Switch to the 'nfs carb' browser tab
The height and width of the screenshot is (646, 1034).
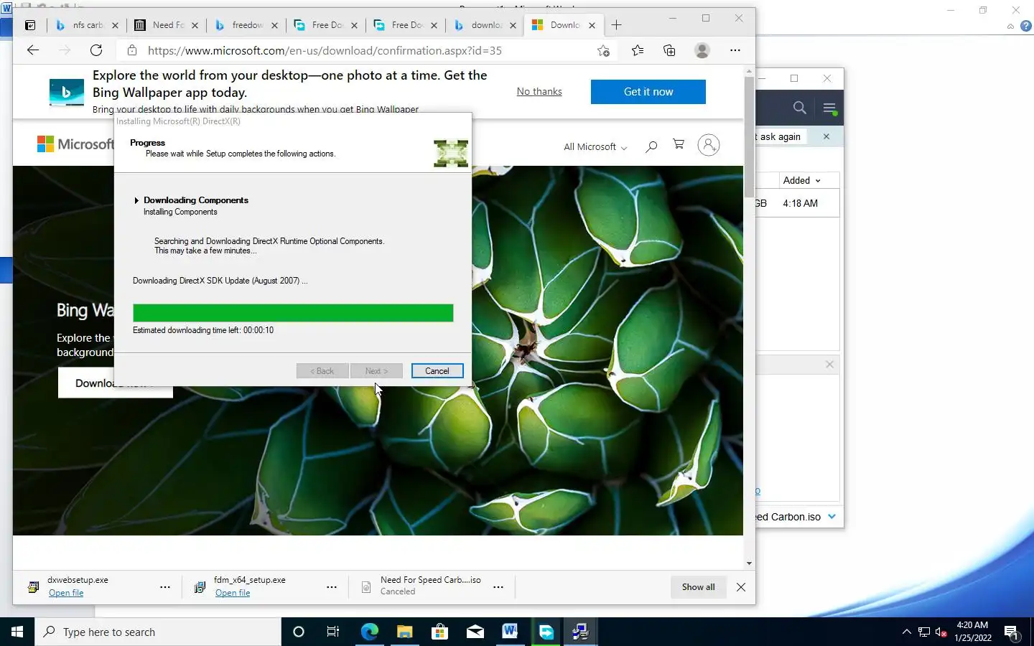tap(88, 25)
